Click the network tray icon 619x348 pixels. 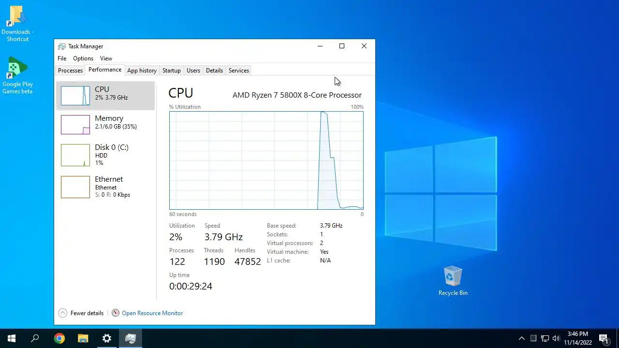545,338
